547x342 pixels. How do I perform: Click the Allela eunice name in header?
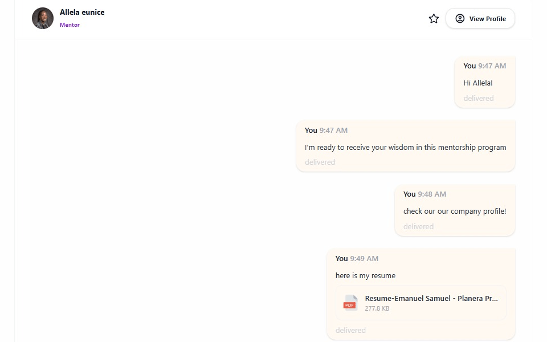(x=82, y=12)
